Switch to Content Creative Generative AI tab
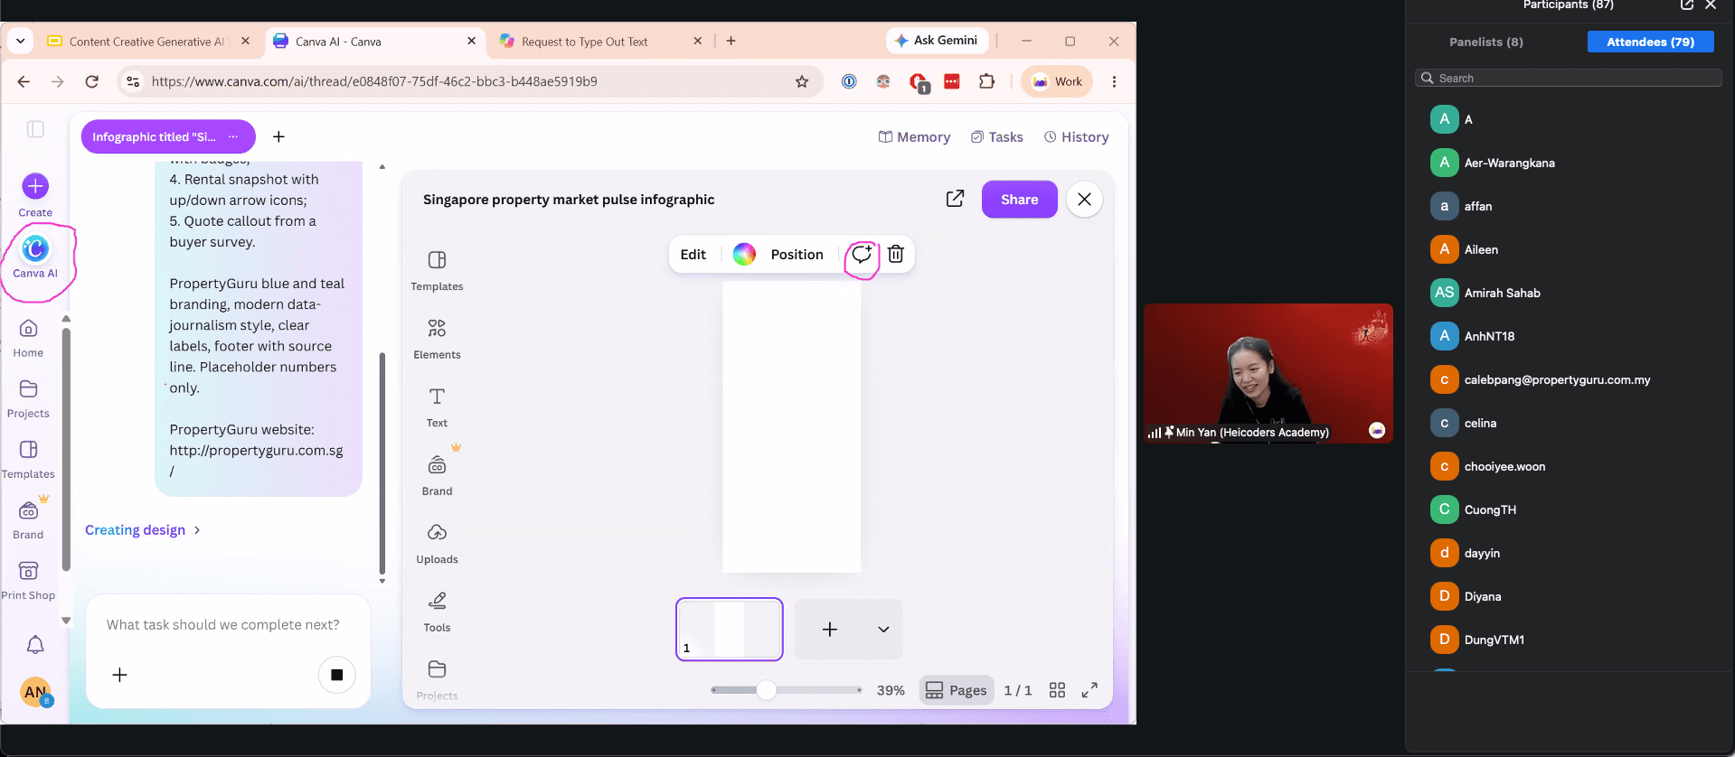 click(x=146, y=42)
